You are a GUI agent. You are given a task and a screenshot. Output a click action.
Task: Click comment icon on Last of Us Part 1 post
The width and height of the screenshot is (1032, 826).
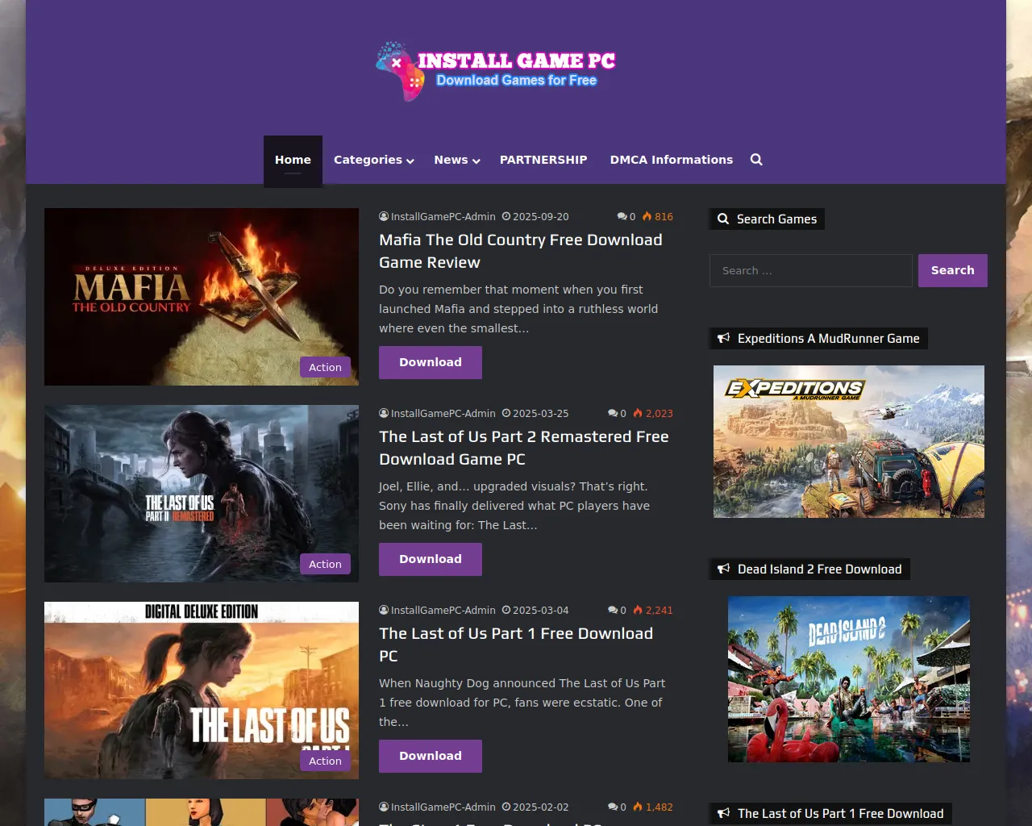point(613,610)
